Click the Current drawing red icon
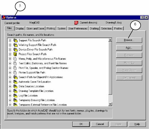This screenshot has width=149, height=129. click(x=76, y=23)
